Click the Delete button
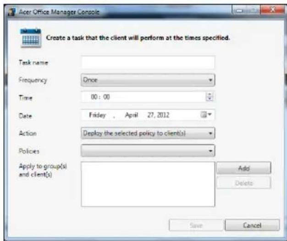This screenshot has height=241, width=287. pyautogui.click(x=244, y=183)
